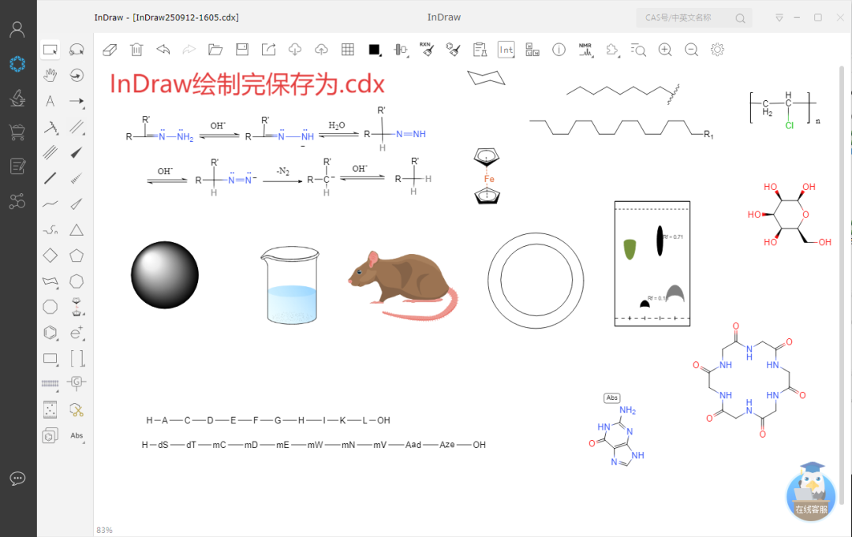Select the Lasso selection tool
Viewport: 852px width, 537px height.
[x=77, y=49]
